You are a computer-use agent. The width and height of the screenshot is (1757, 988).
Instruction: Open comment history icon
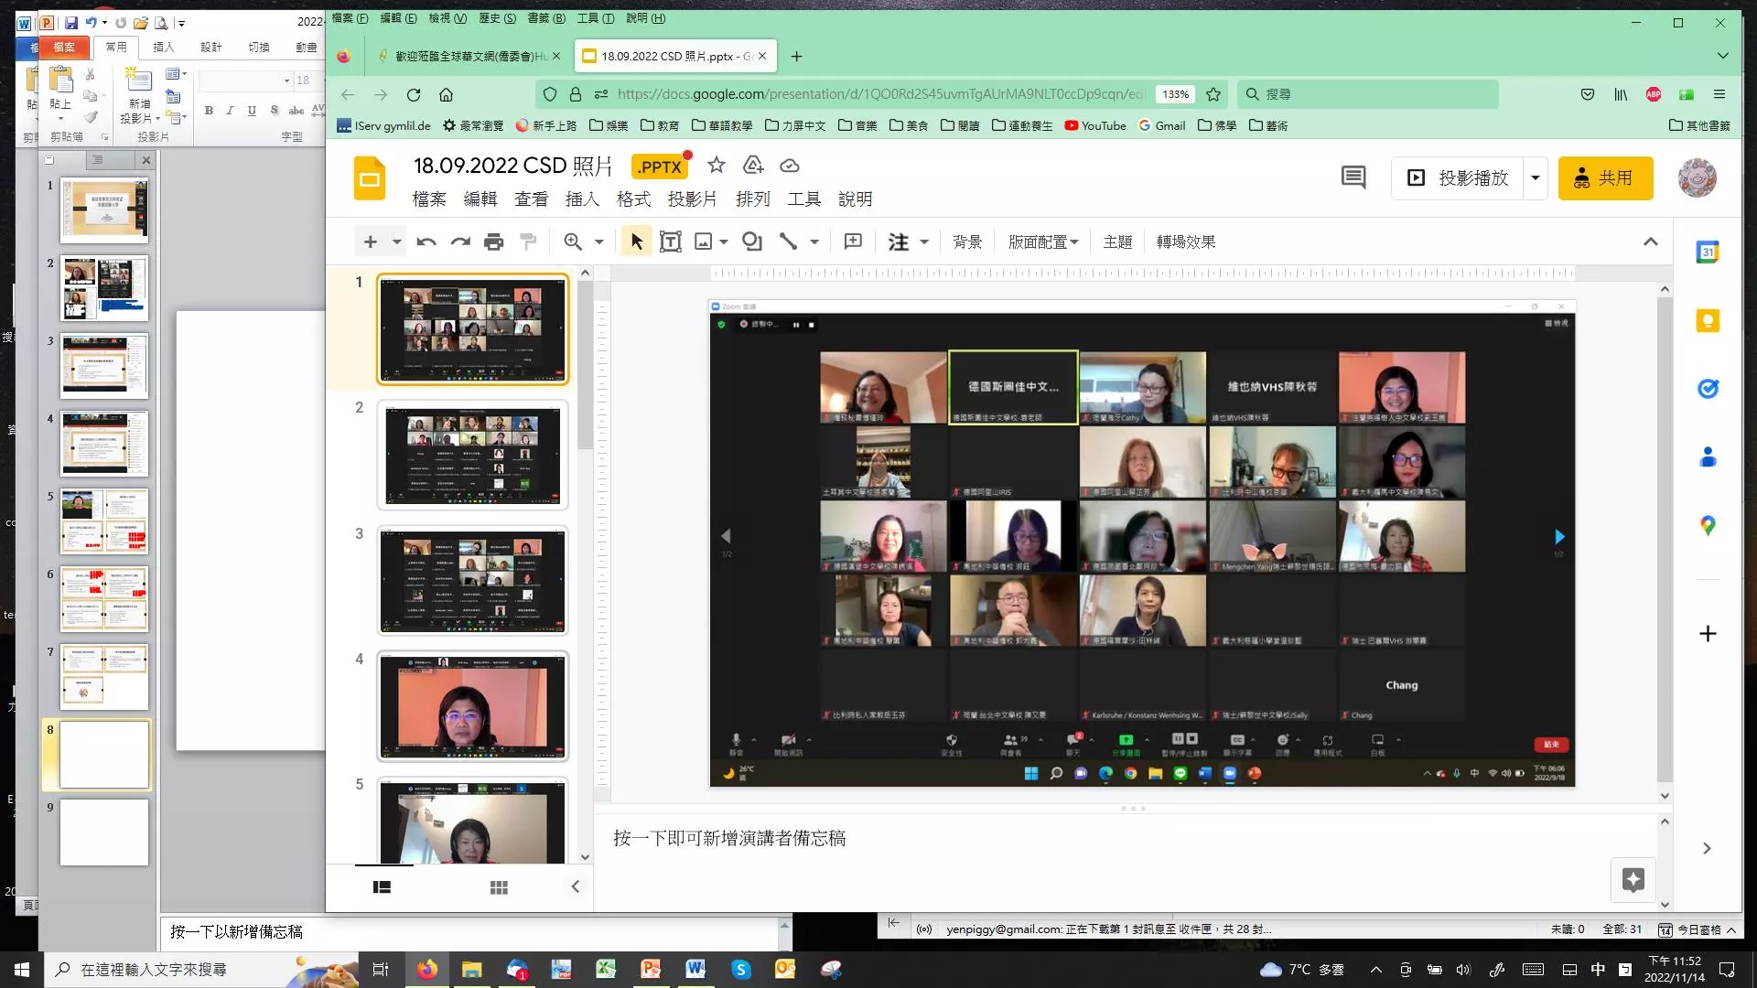tap(1353, 177)
